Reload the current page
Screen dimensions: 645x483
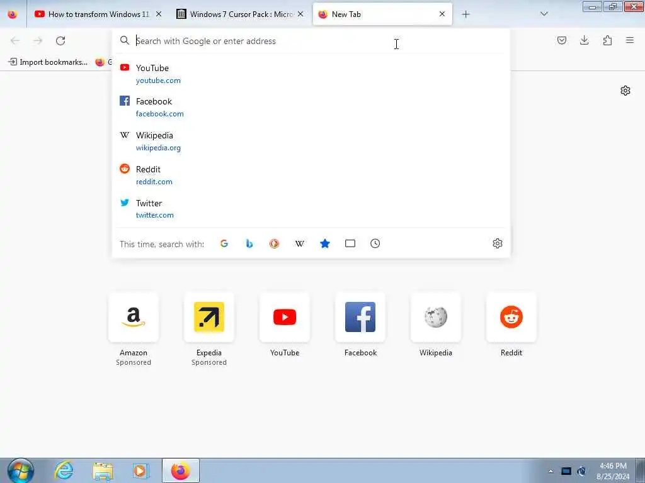click(x=60, y=41)
